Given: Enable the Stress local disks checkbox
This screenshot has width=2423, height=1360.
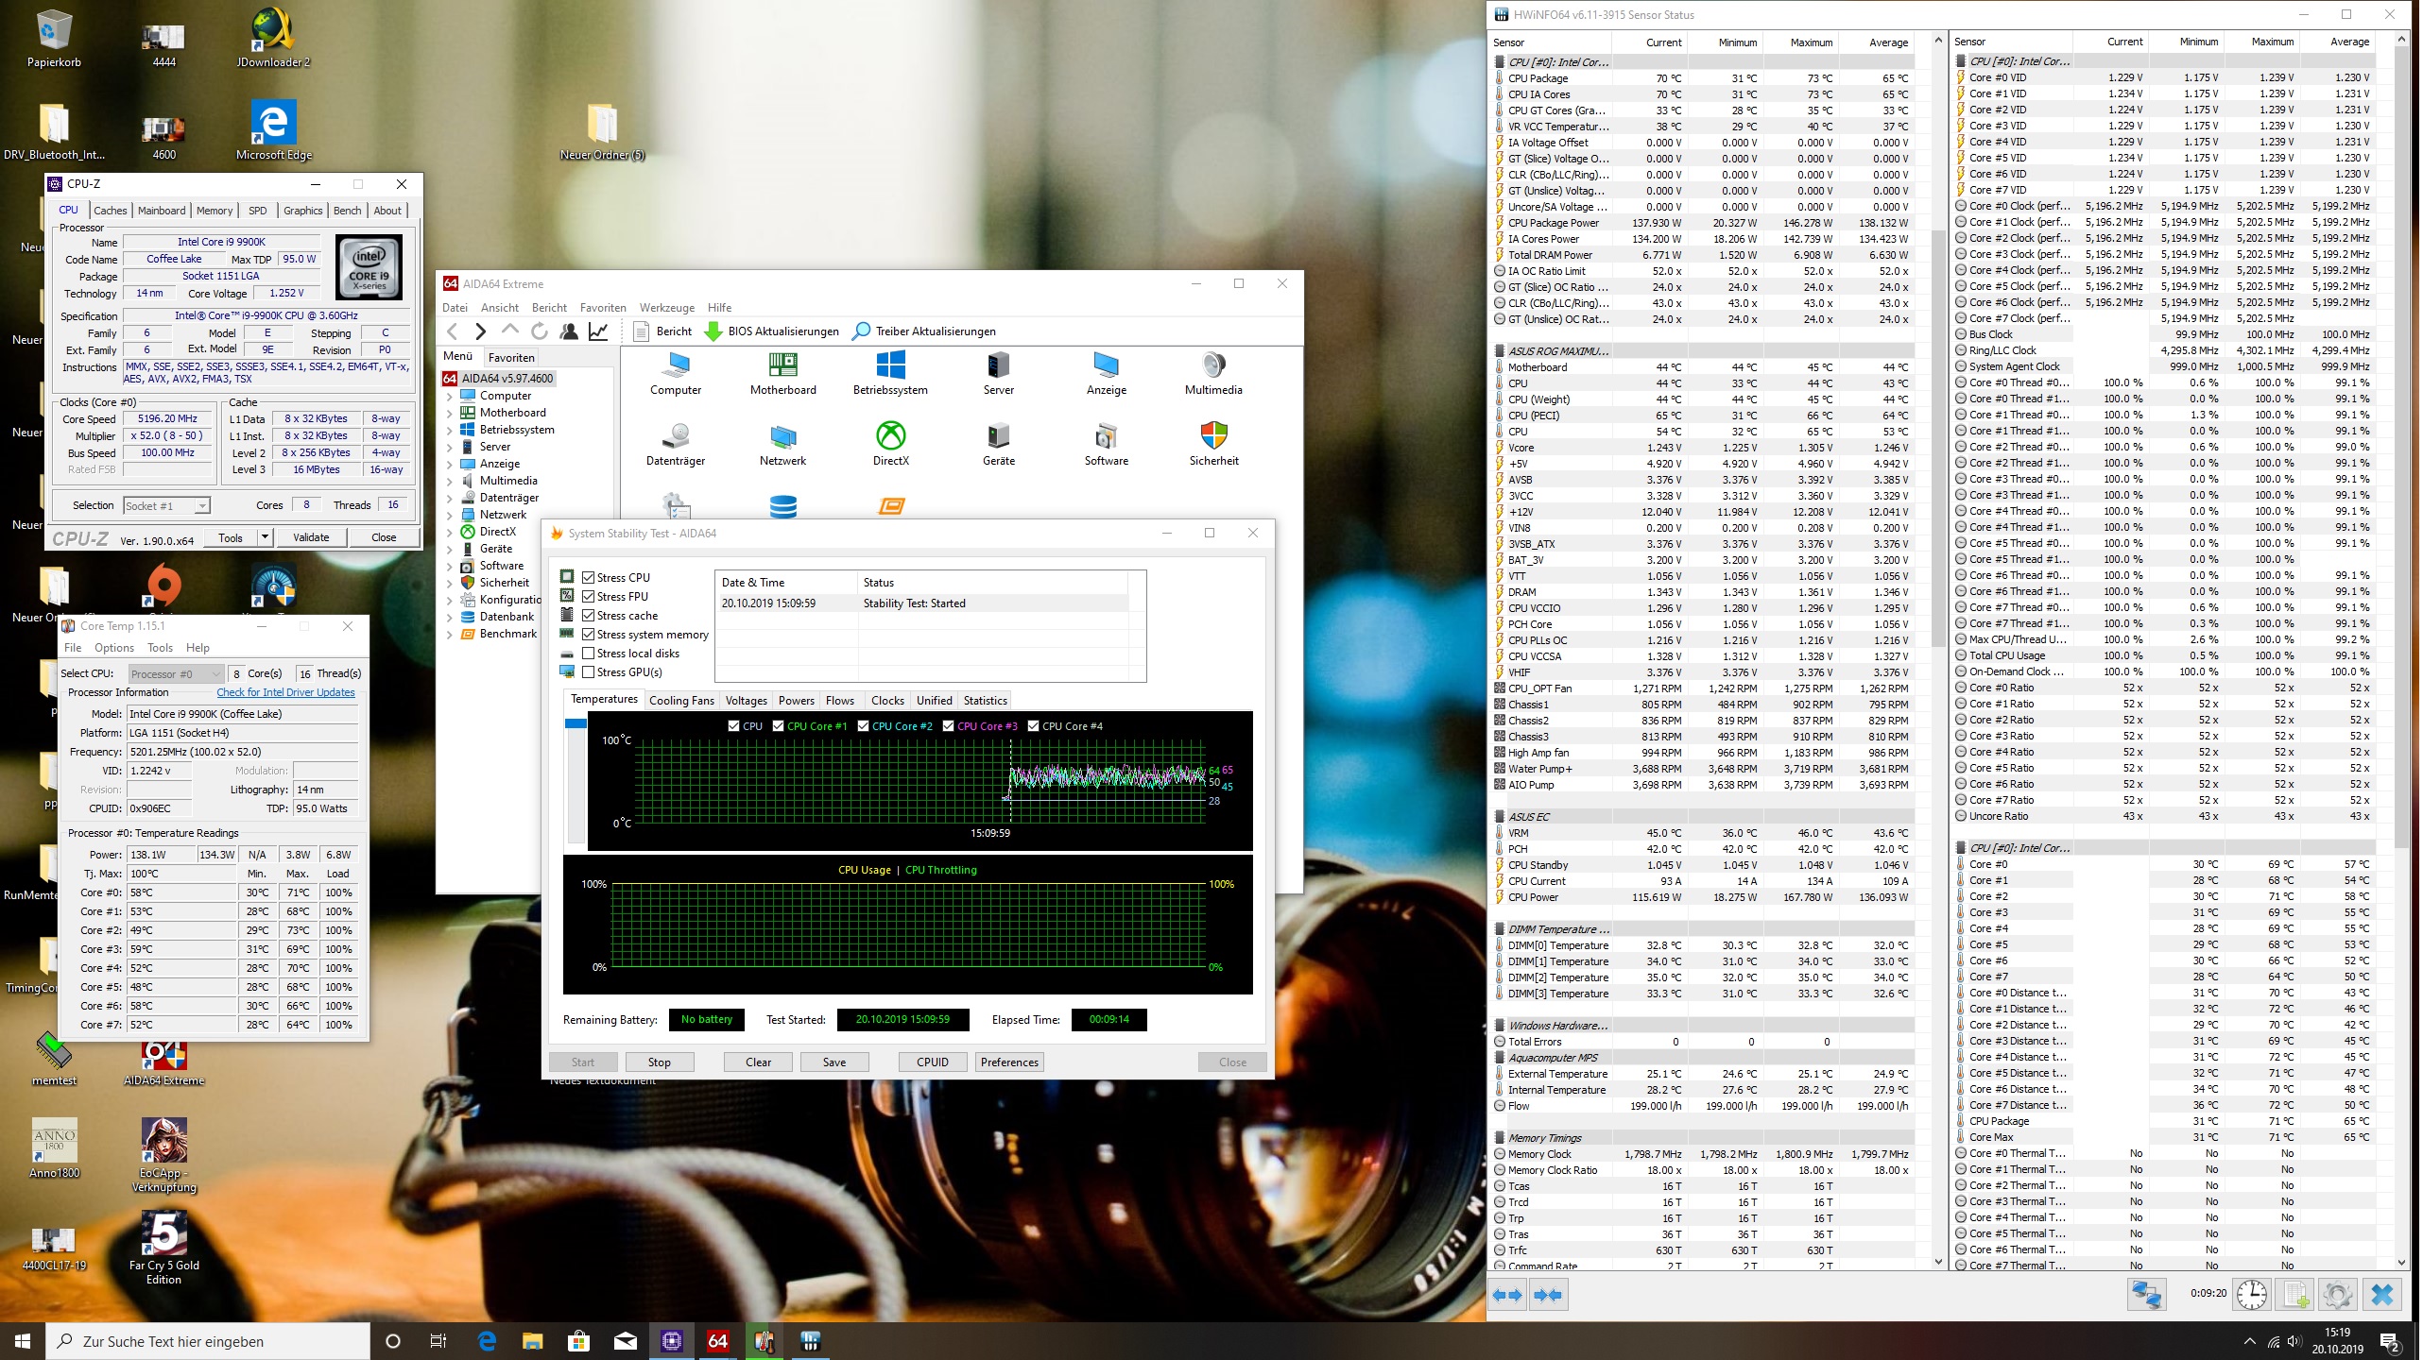Looking at the screenshot, I should tap(589, 653).
